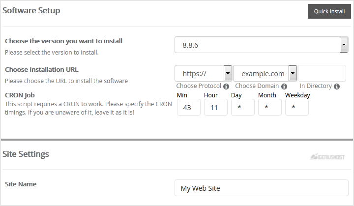Click the Site Name label
Screen dimensions: 354x206
tap(21, 184)
